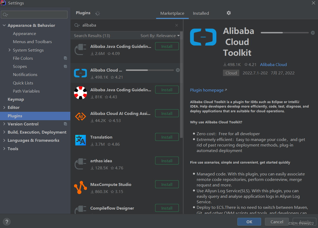Select the Translation plugin name

pyautogui.click(x=101, y=137)
